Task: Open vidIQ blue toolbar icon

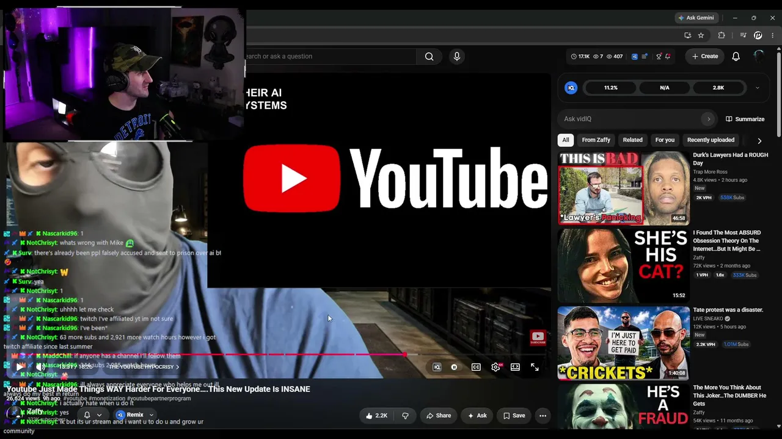Action: (635, 56)
